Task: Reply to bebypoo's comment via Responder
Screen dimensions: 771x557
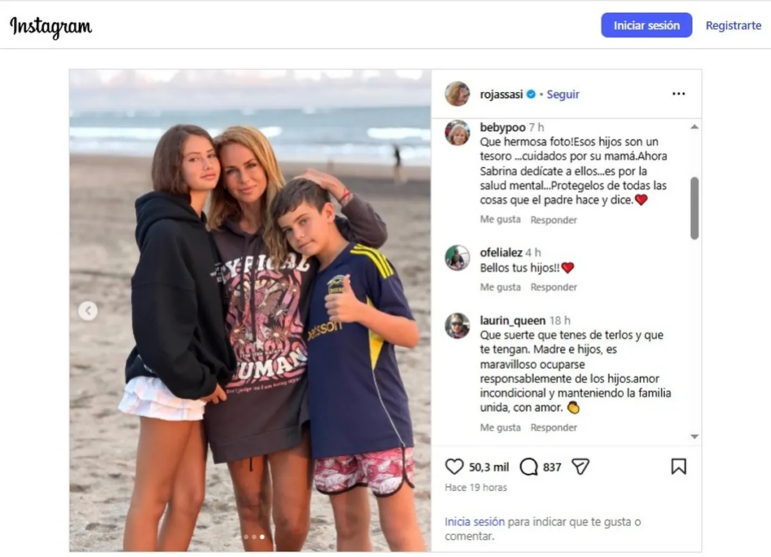Action: (553, 220)
